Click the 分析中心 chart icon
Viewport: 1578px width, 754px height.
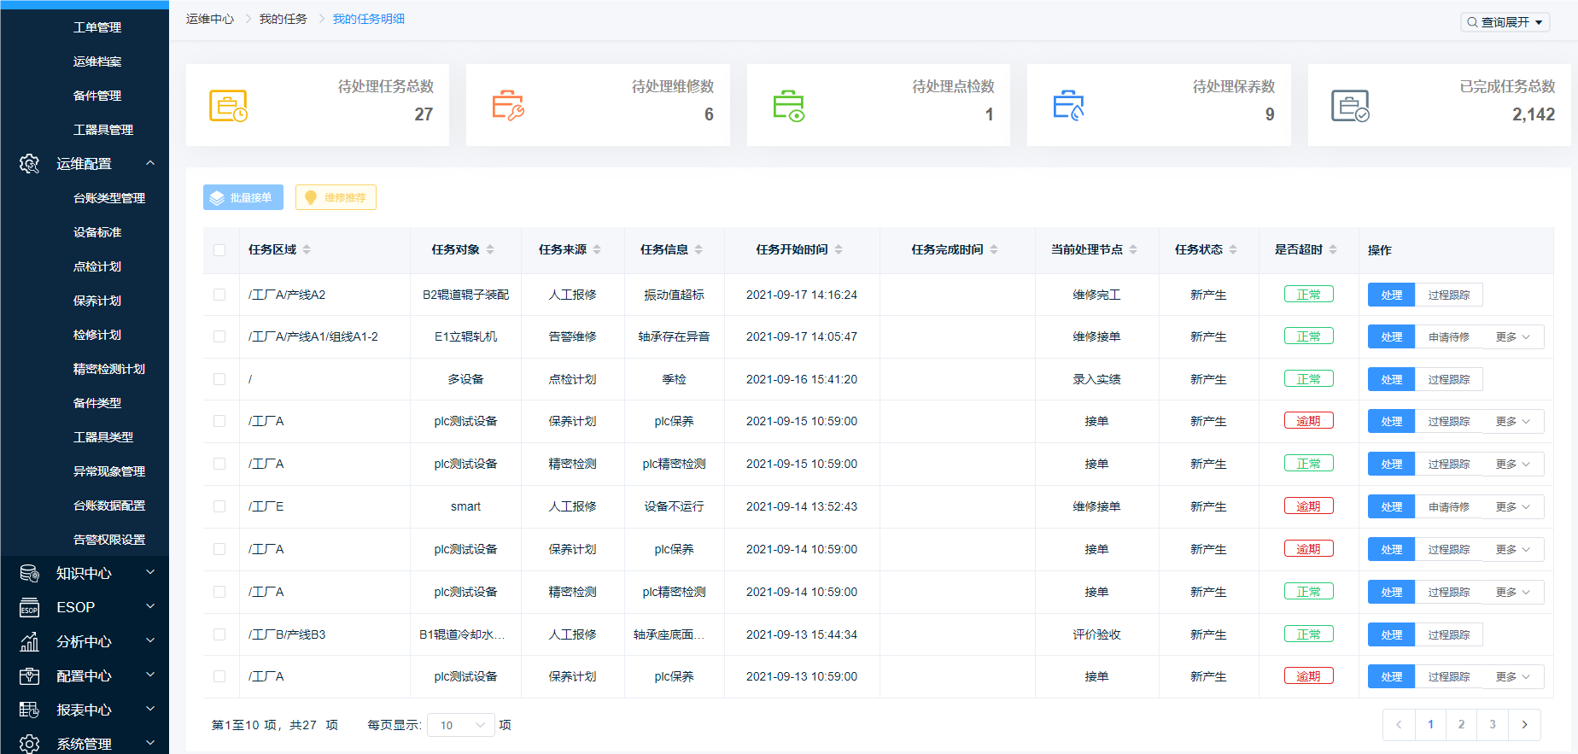coord(29,642)
